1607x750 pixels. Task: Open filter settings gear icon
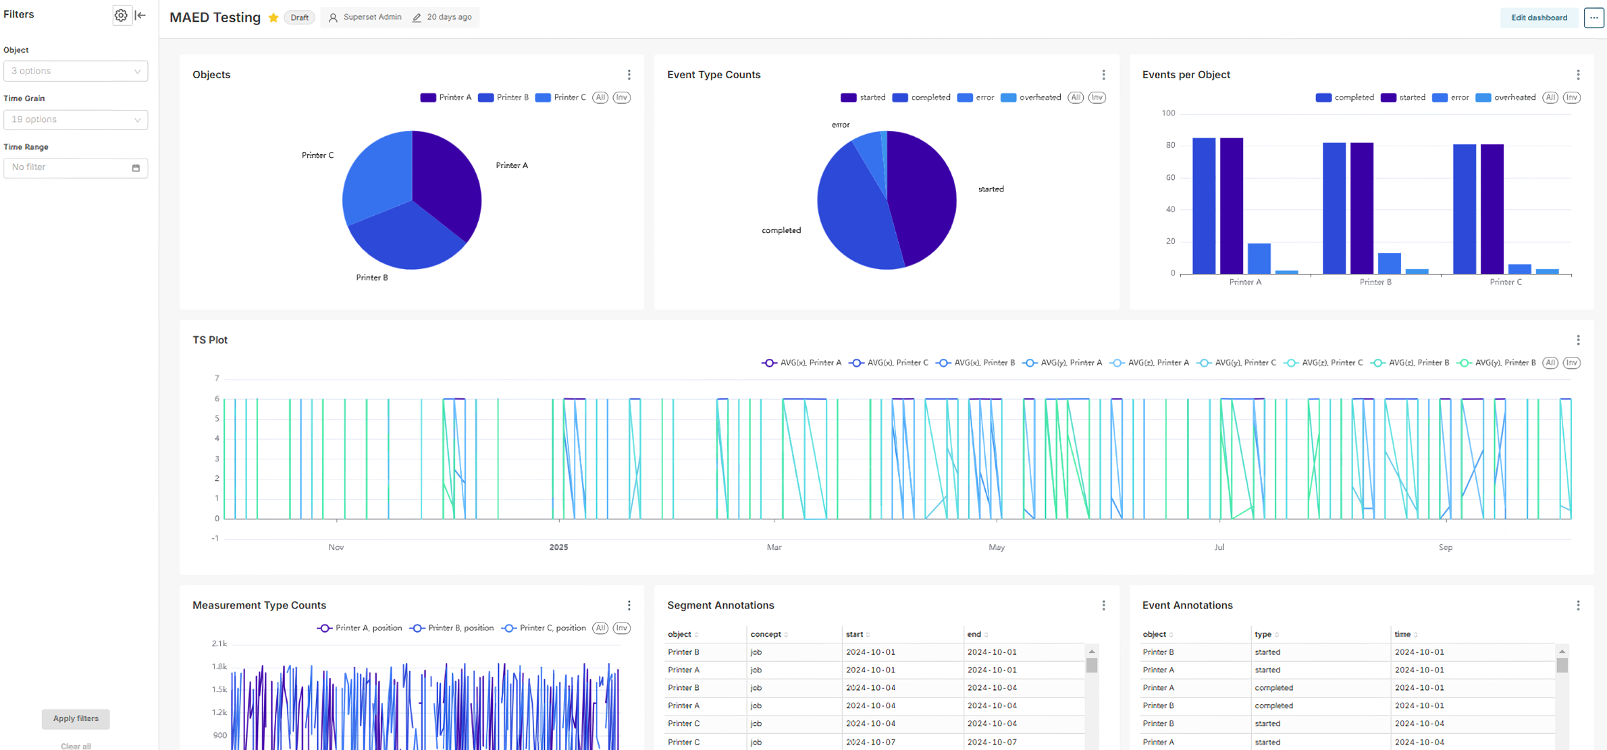(x=121, y=15)
